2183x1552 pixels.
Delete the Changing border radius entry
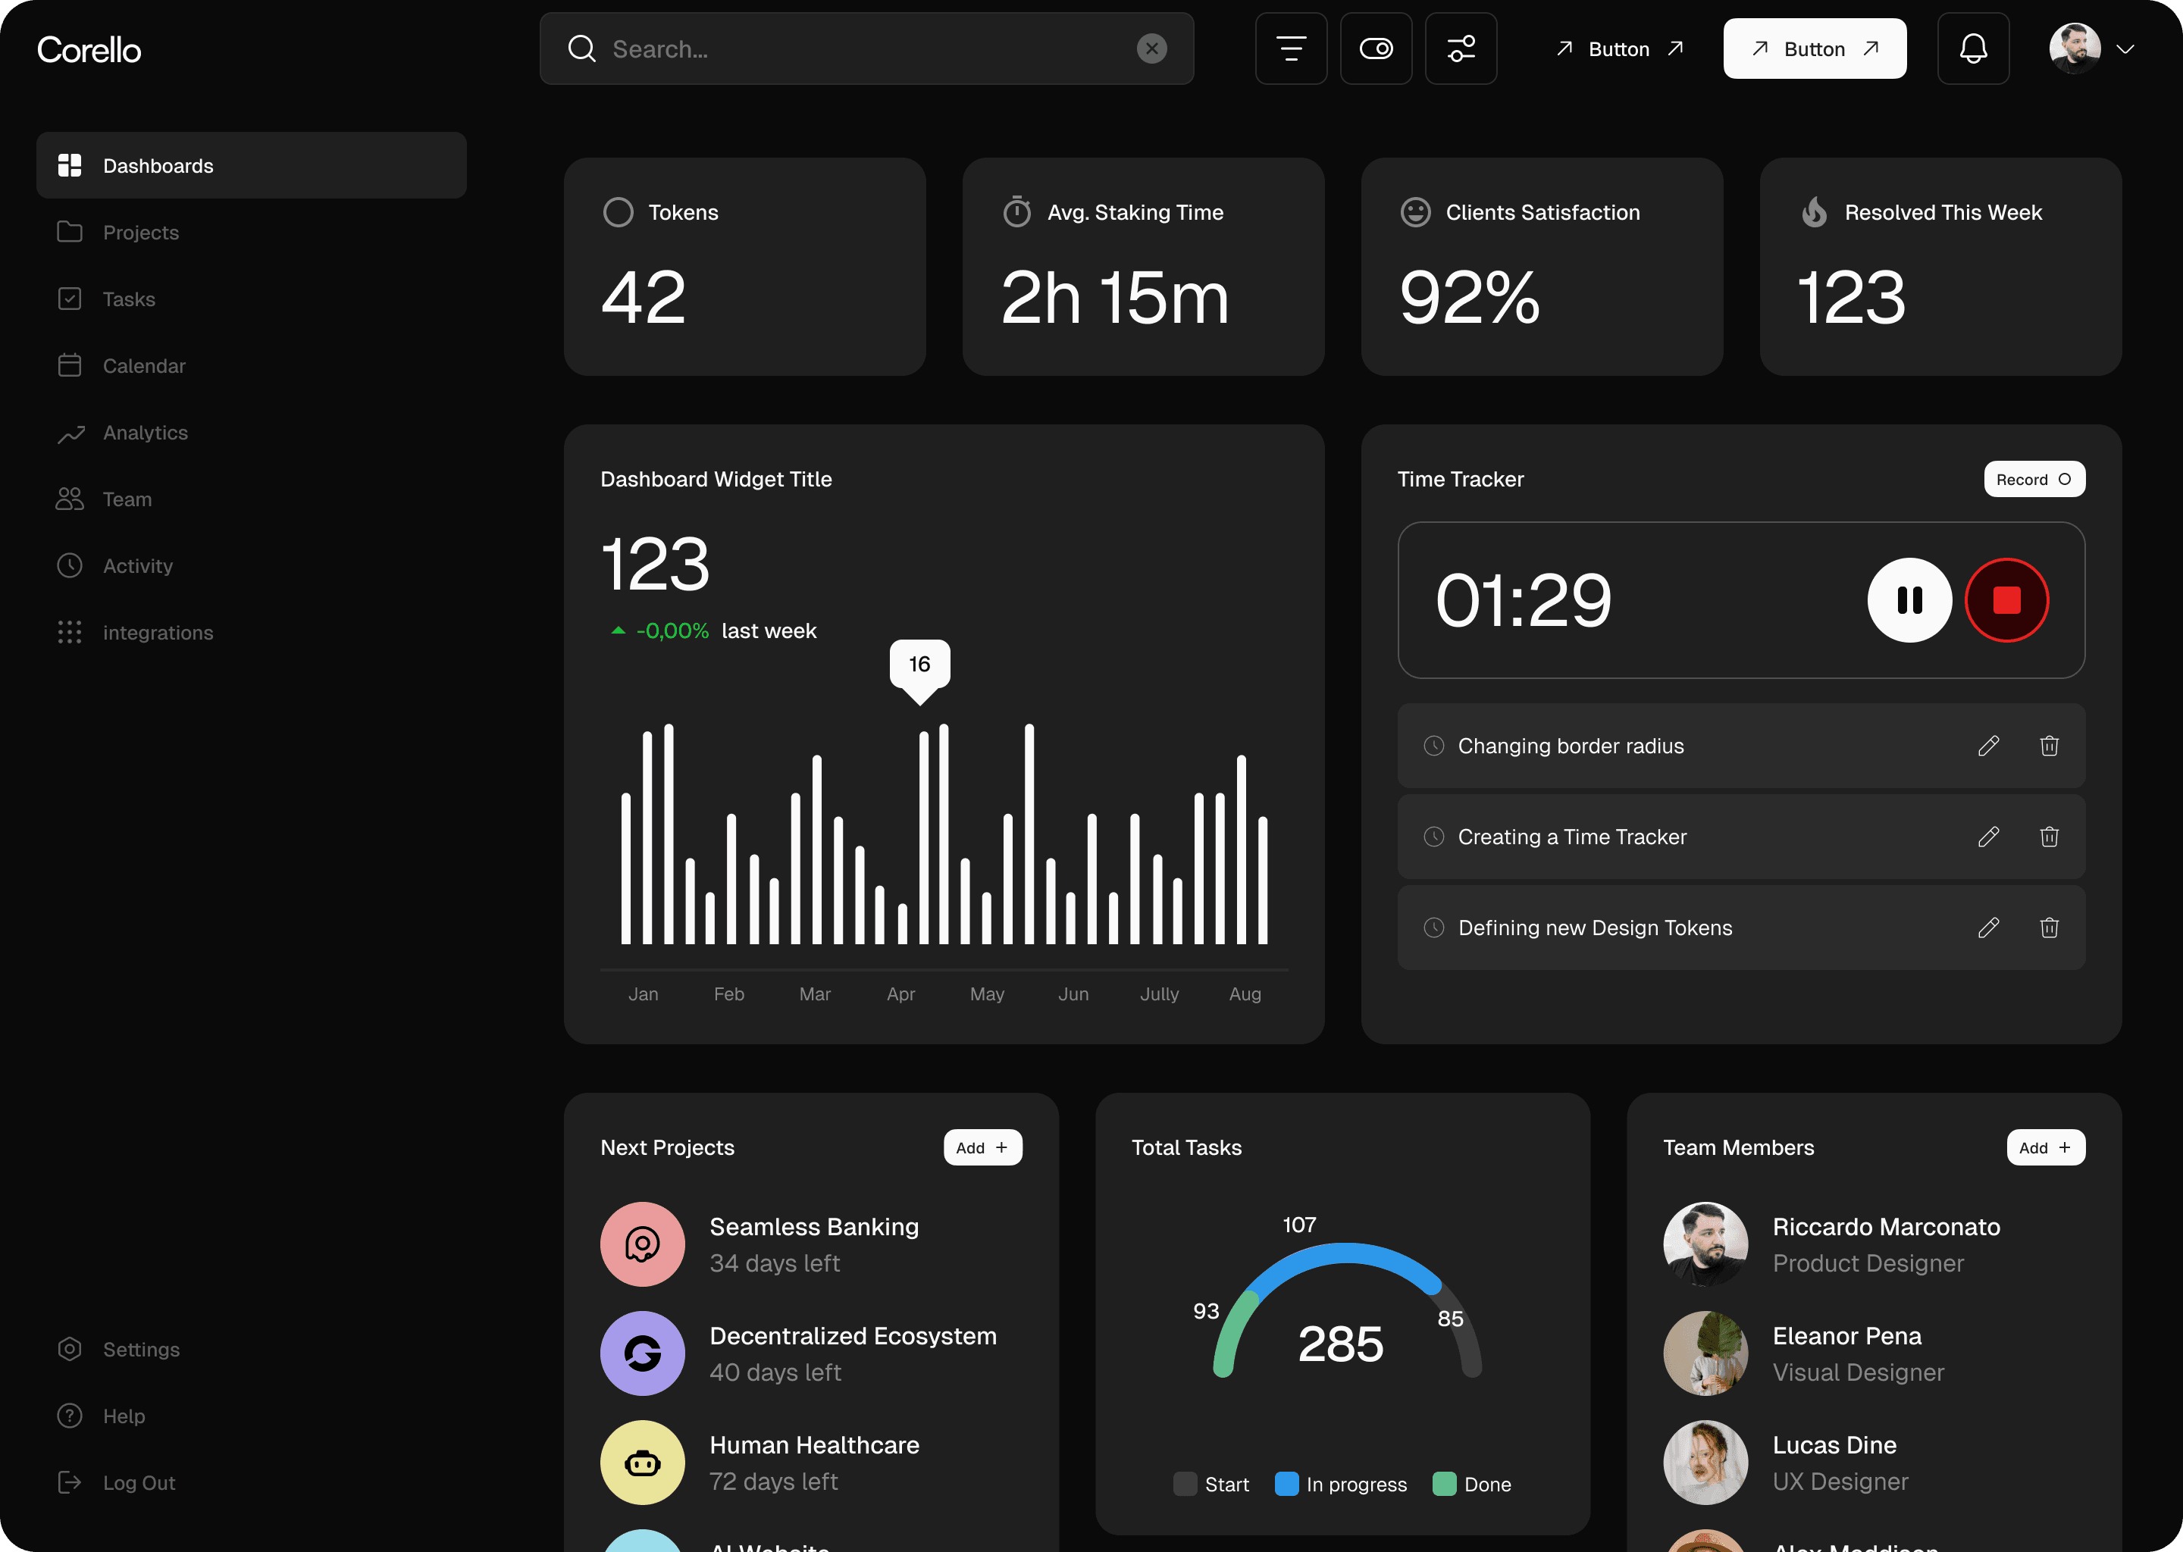coord(2049,746)
